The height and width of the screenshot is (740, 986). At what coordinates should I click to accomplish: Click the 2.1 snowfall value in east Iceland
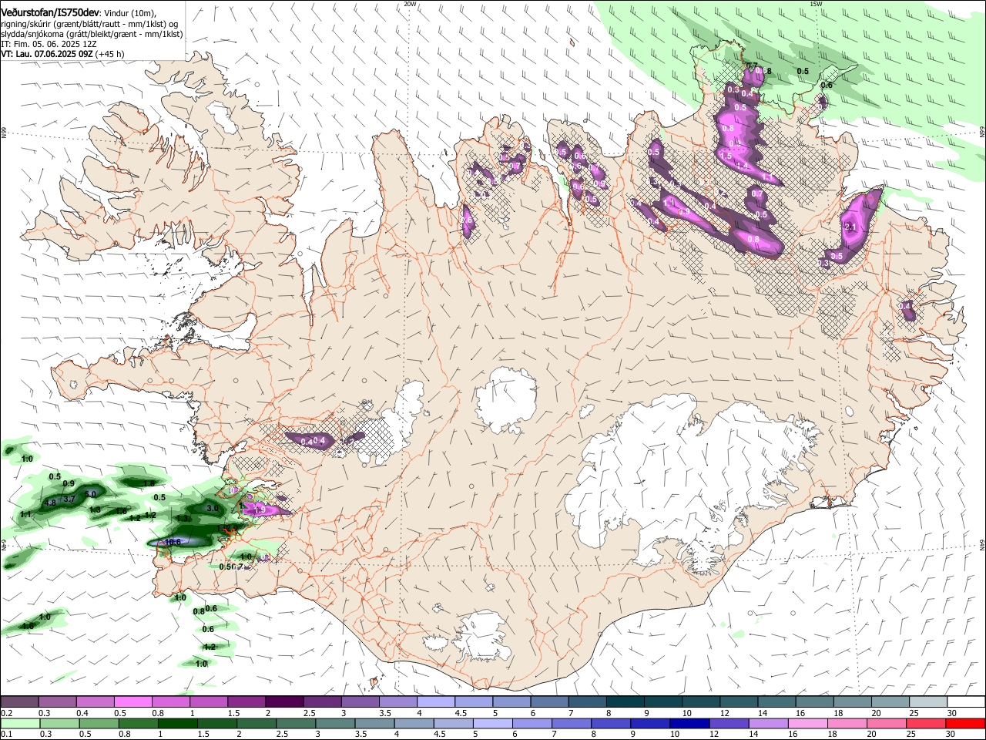850,227
